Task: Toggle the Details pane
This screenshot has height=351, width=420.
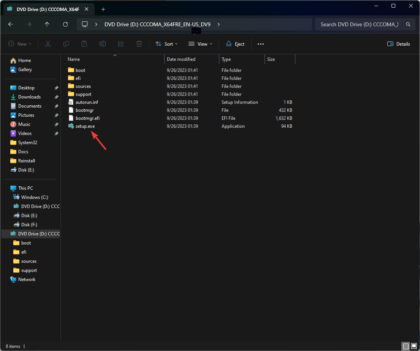Action: click(398, 44)
